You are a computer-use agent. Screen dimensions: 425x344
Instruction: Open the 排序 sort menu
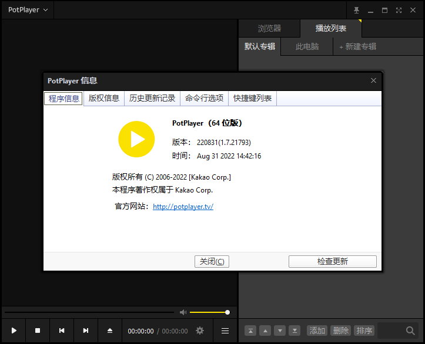pos(364,330)
